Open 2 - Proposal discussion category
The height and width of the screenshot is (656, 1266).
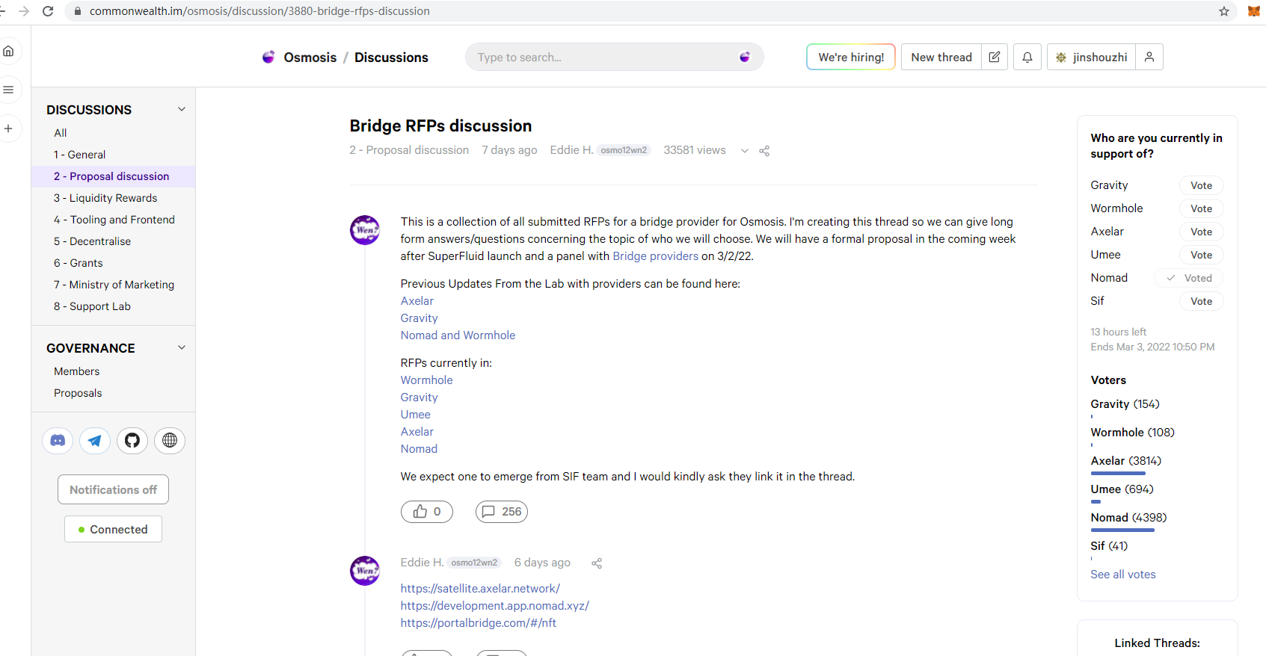click(x=113, y=176)
